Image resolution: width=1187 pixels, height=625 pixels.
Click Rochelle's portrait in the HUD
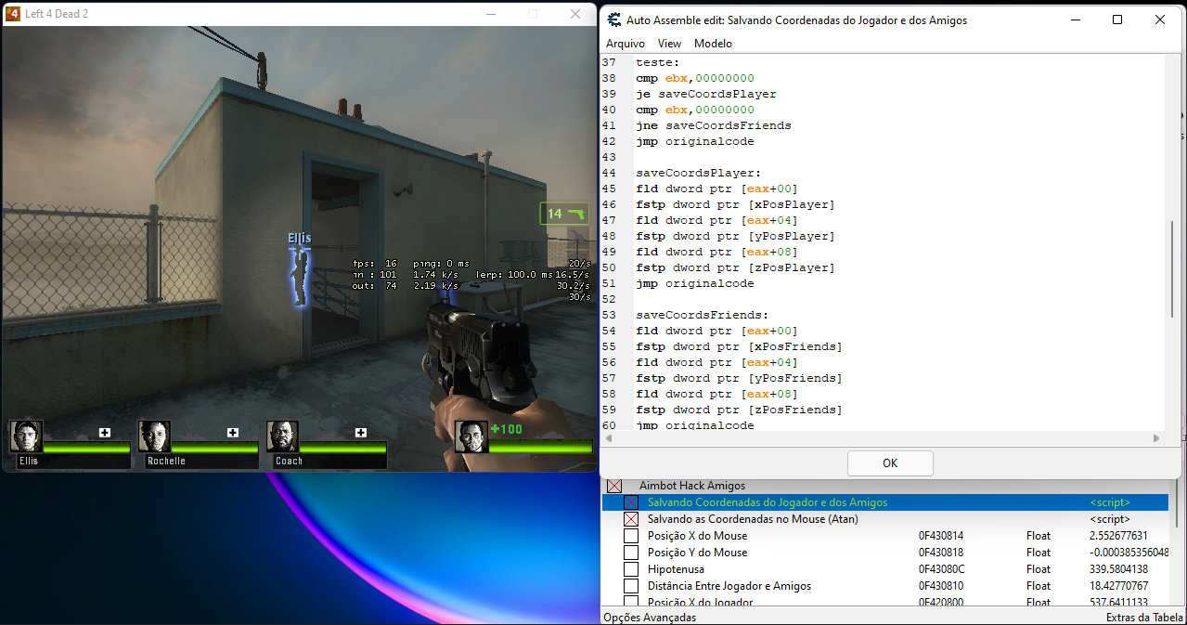(x=154, y=436)
